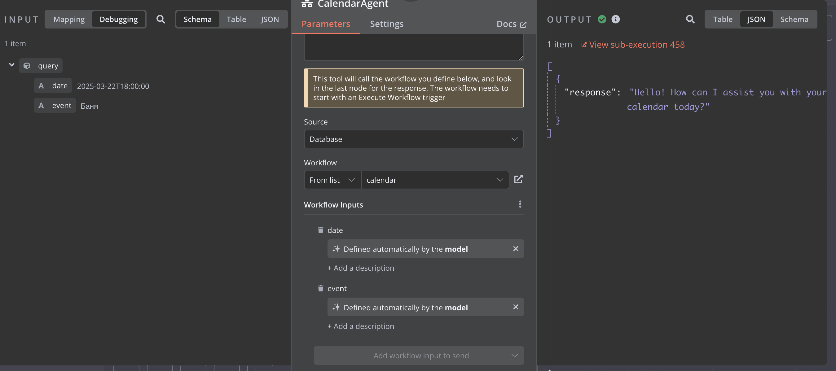836x371 pixels.
Task: Switch input panel to Mapping mode
Action: point(69,19)
